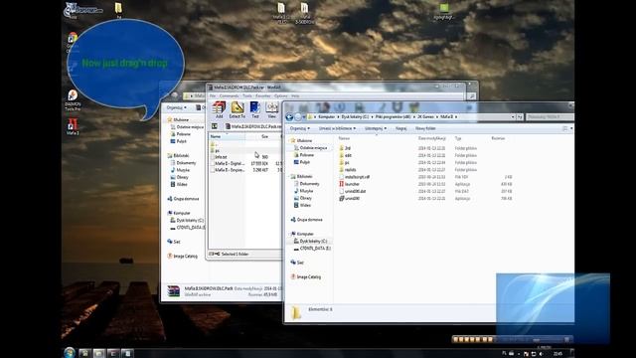Click the Back arrow in Mafia II Explorer
This screenshot has height=358, width=636.
pos(289,117)
